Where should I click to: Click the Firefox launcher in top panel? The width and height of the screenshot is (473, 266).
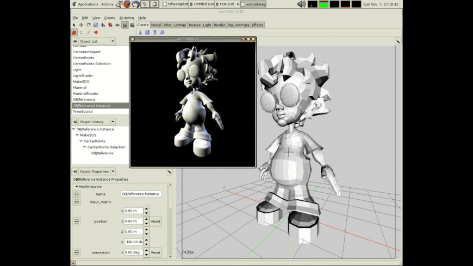(127, 4)
